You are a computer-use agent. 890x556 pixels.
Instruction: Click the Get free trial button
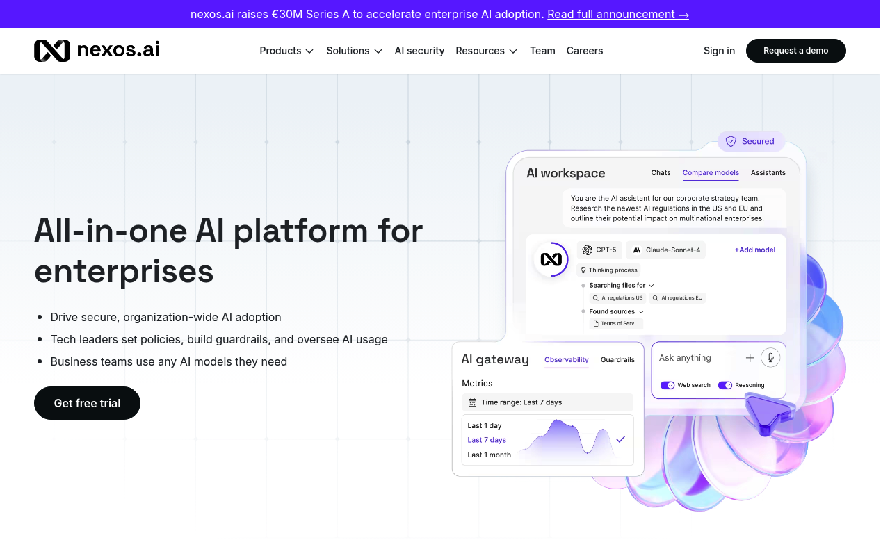click(x=87, y=403)
